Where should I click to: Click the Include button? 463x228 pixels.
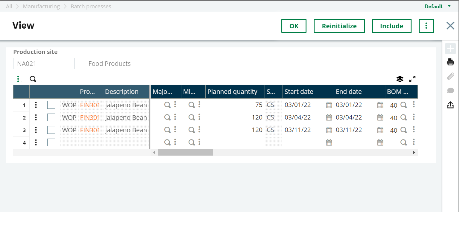coord(391,26)
